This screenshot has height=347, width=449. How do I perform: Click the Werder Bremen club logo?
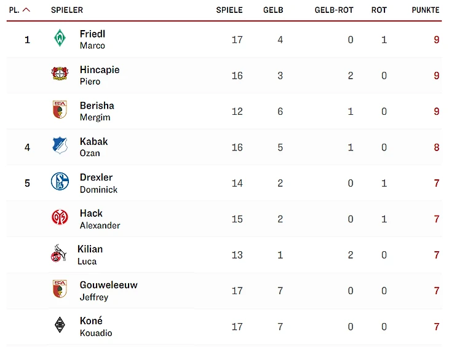[x=60, y=39]
